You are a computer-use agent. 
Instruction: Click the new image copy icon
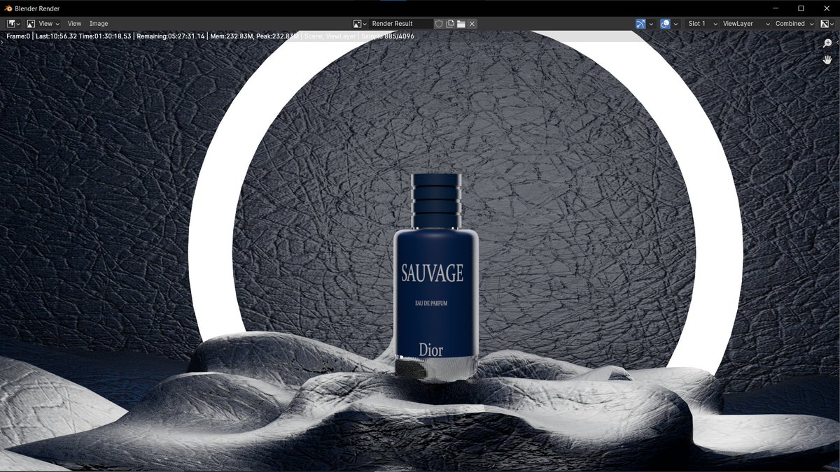coord(450,24)
